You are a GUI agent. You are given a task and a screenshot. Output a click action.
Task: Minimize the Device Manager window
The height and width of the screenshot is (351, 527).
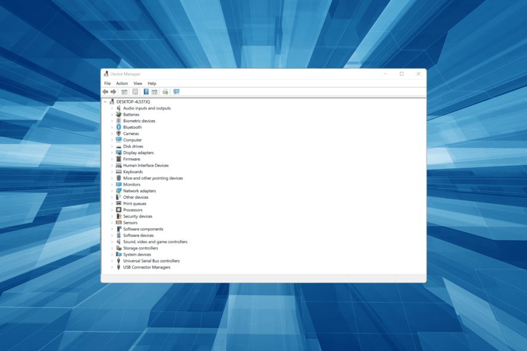click(x=385, y=74)
